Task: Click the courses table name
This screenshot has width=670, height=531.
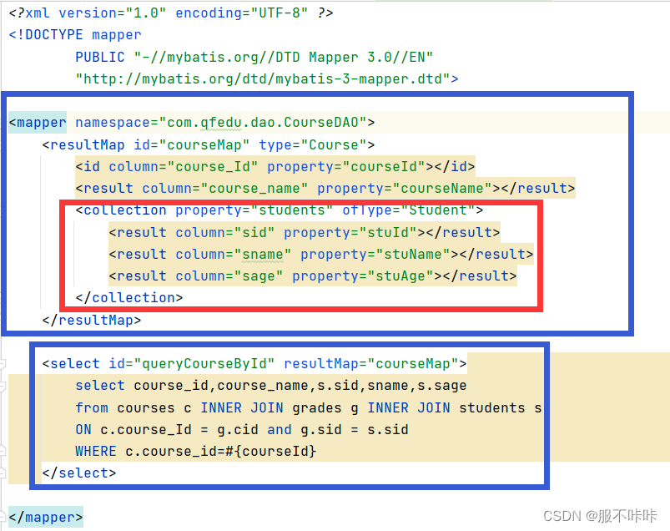Action: click(146, 408)
